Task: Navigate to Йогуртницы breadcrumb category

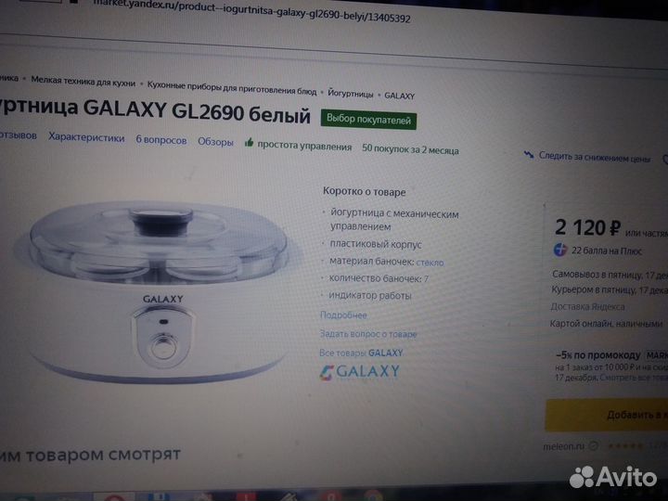Action: click(350, 94)
